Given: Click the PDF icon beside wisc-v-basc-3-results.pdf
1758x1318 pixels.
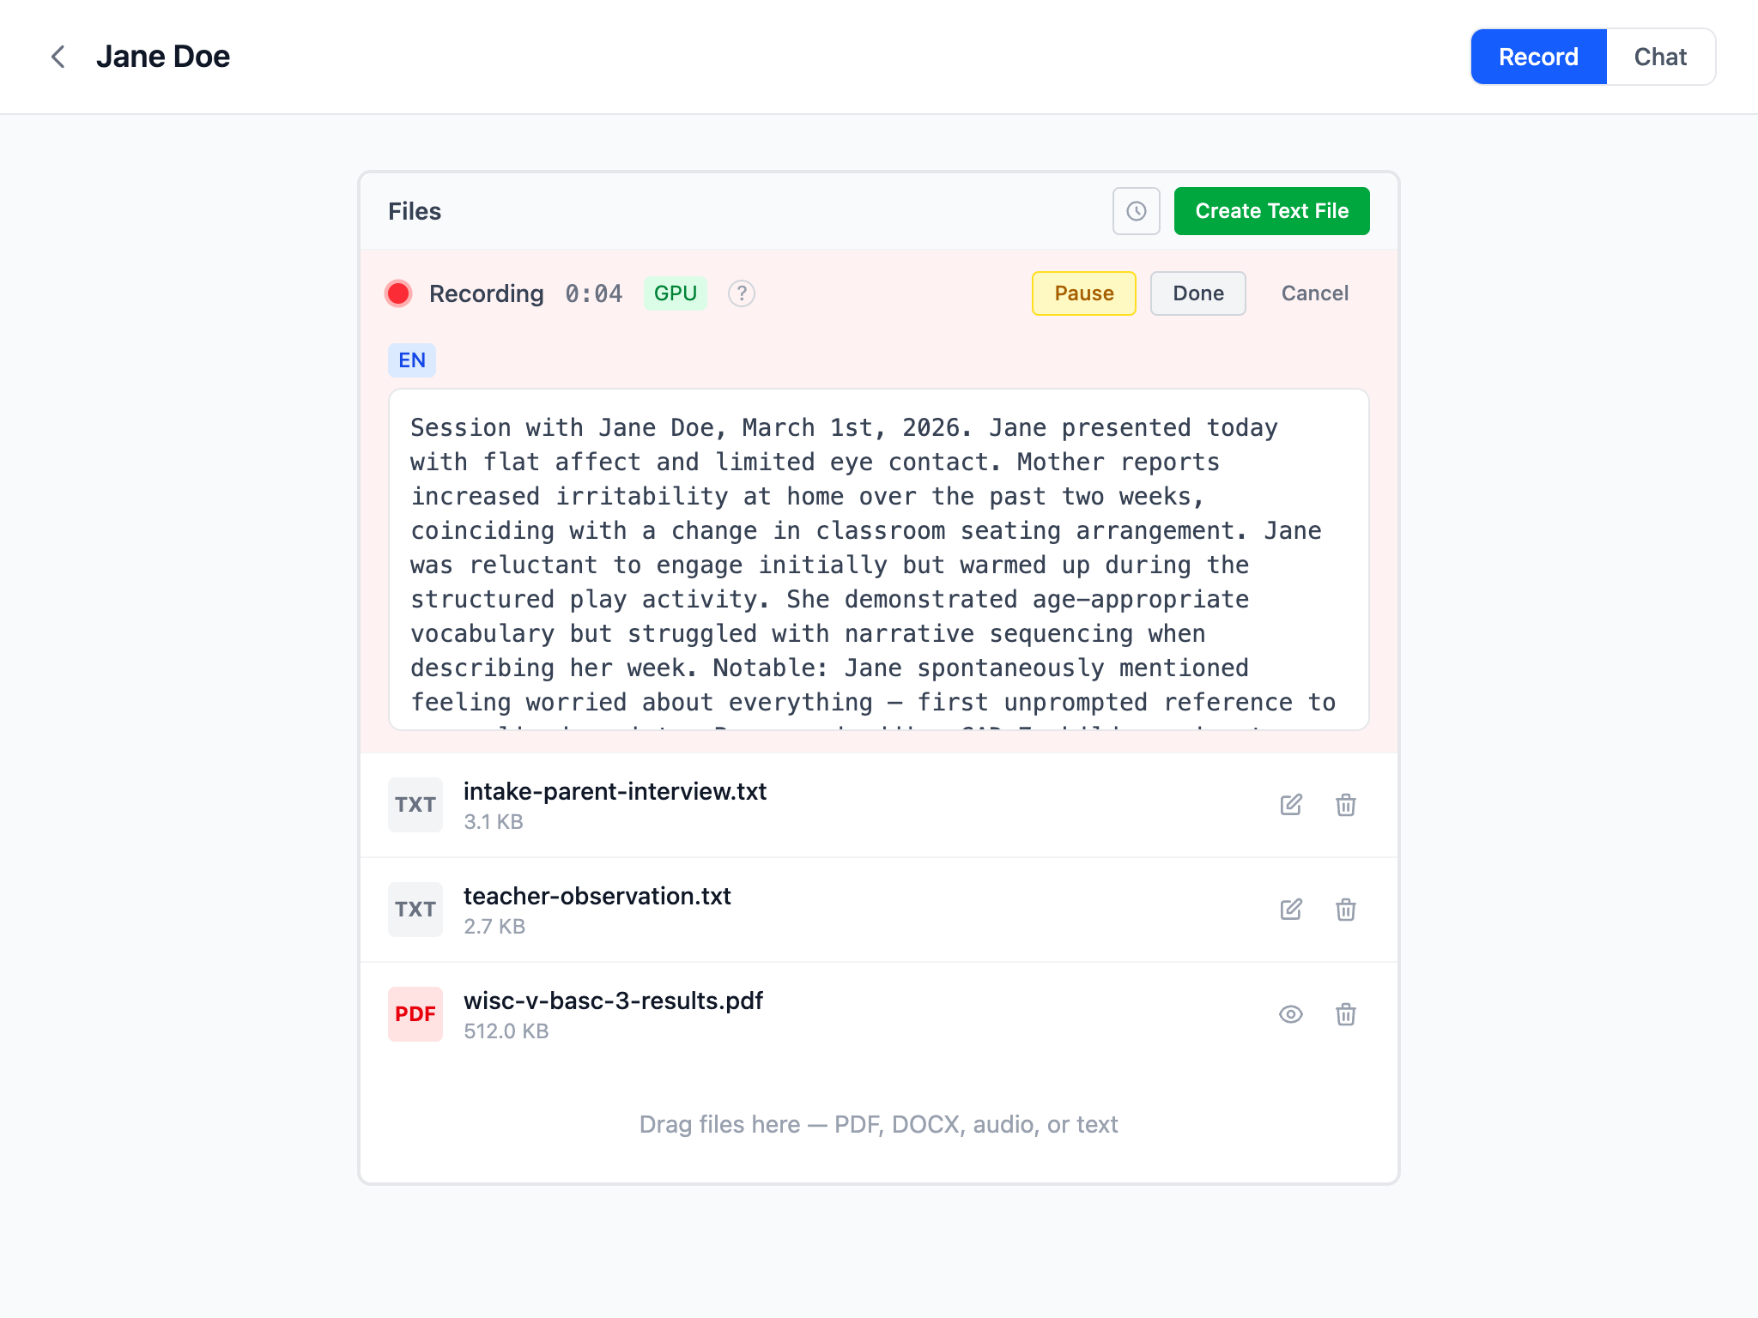Looking at the screenshot, I should pyautogui.click(x=415, y=1014).
